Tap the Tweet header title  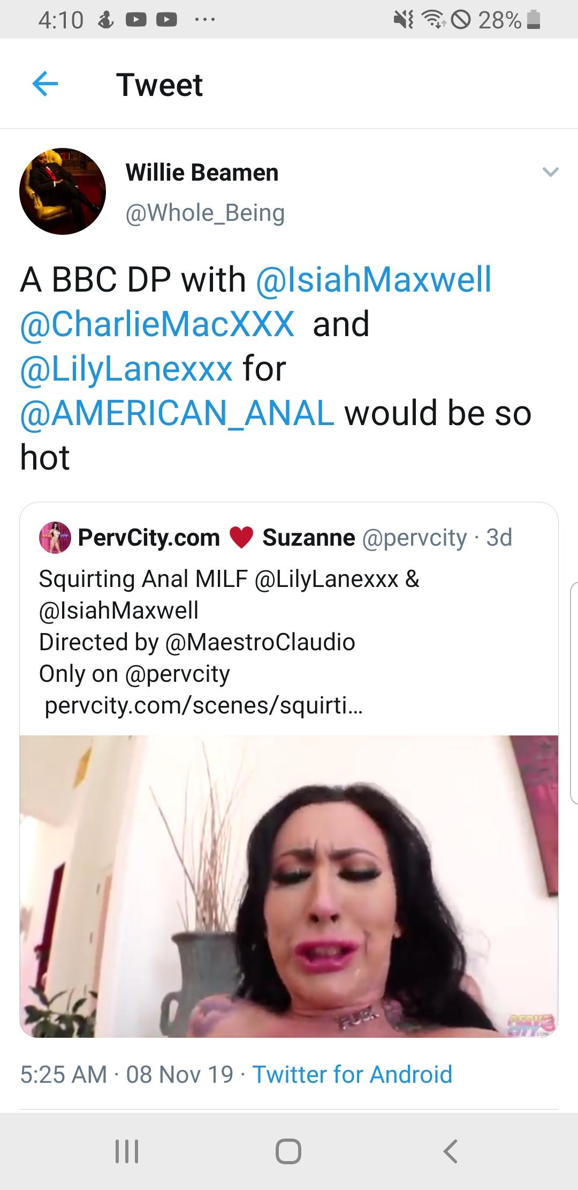(159, 85)
